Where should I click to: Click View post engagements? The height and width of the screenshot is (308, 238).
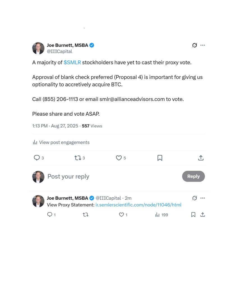(x=61, y=143)
